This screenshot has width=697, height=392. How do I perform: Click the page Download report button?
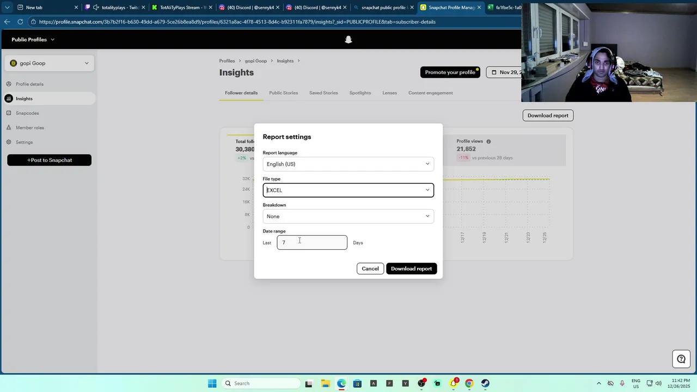pos(548,115)
